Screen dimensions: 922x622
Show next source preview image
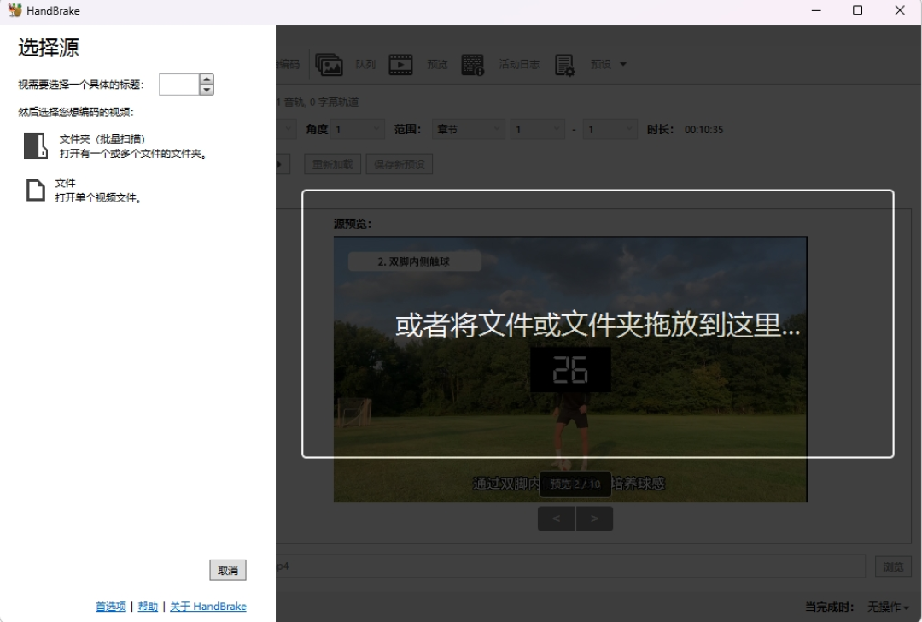(x=594, y=519)
